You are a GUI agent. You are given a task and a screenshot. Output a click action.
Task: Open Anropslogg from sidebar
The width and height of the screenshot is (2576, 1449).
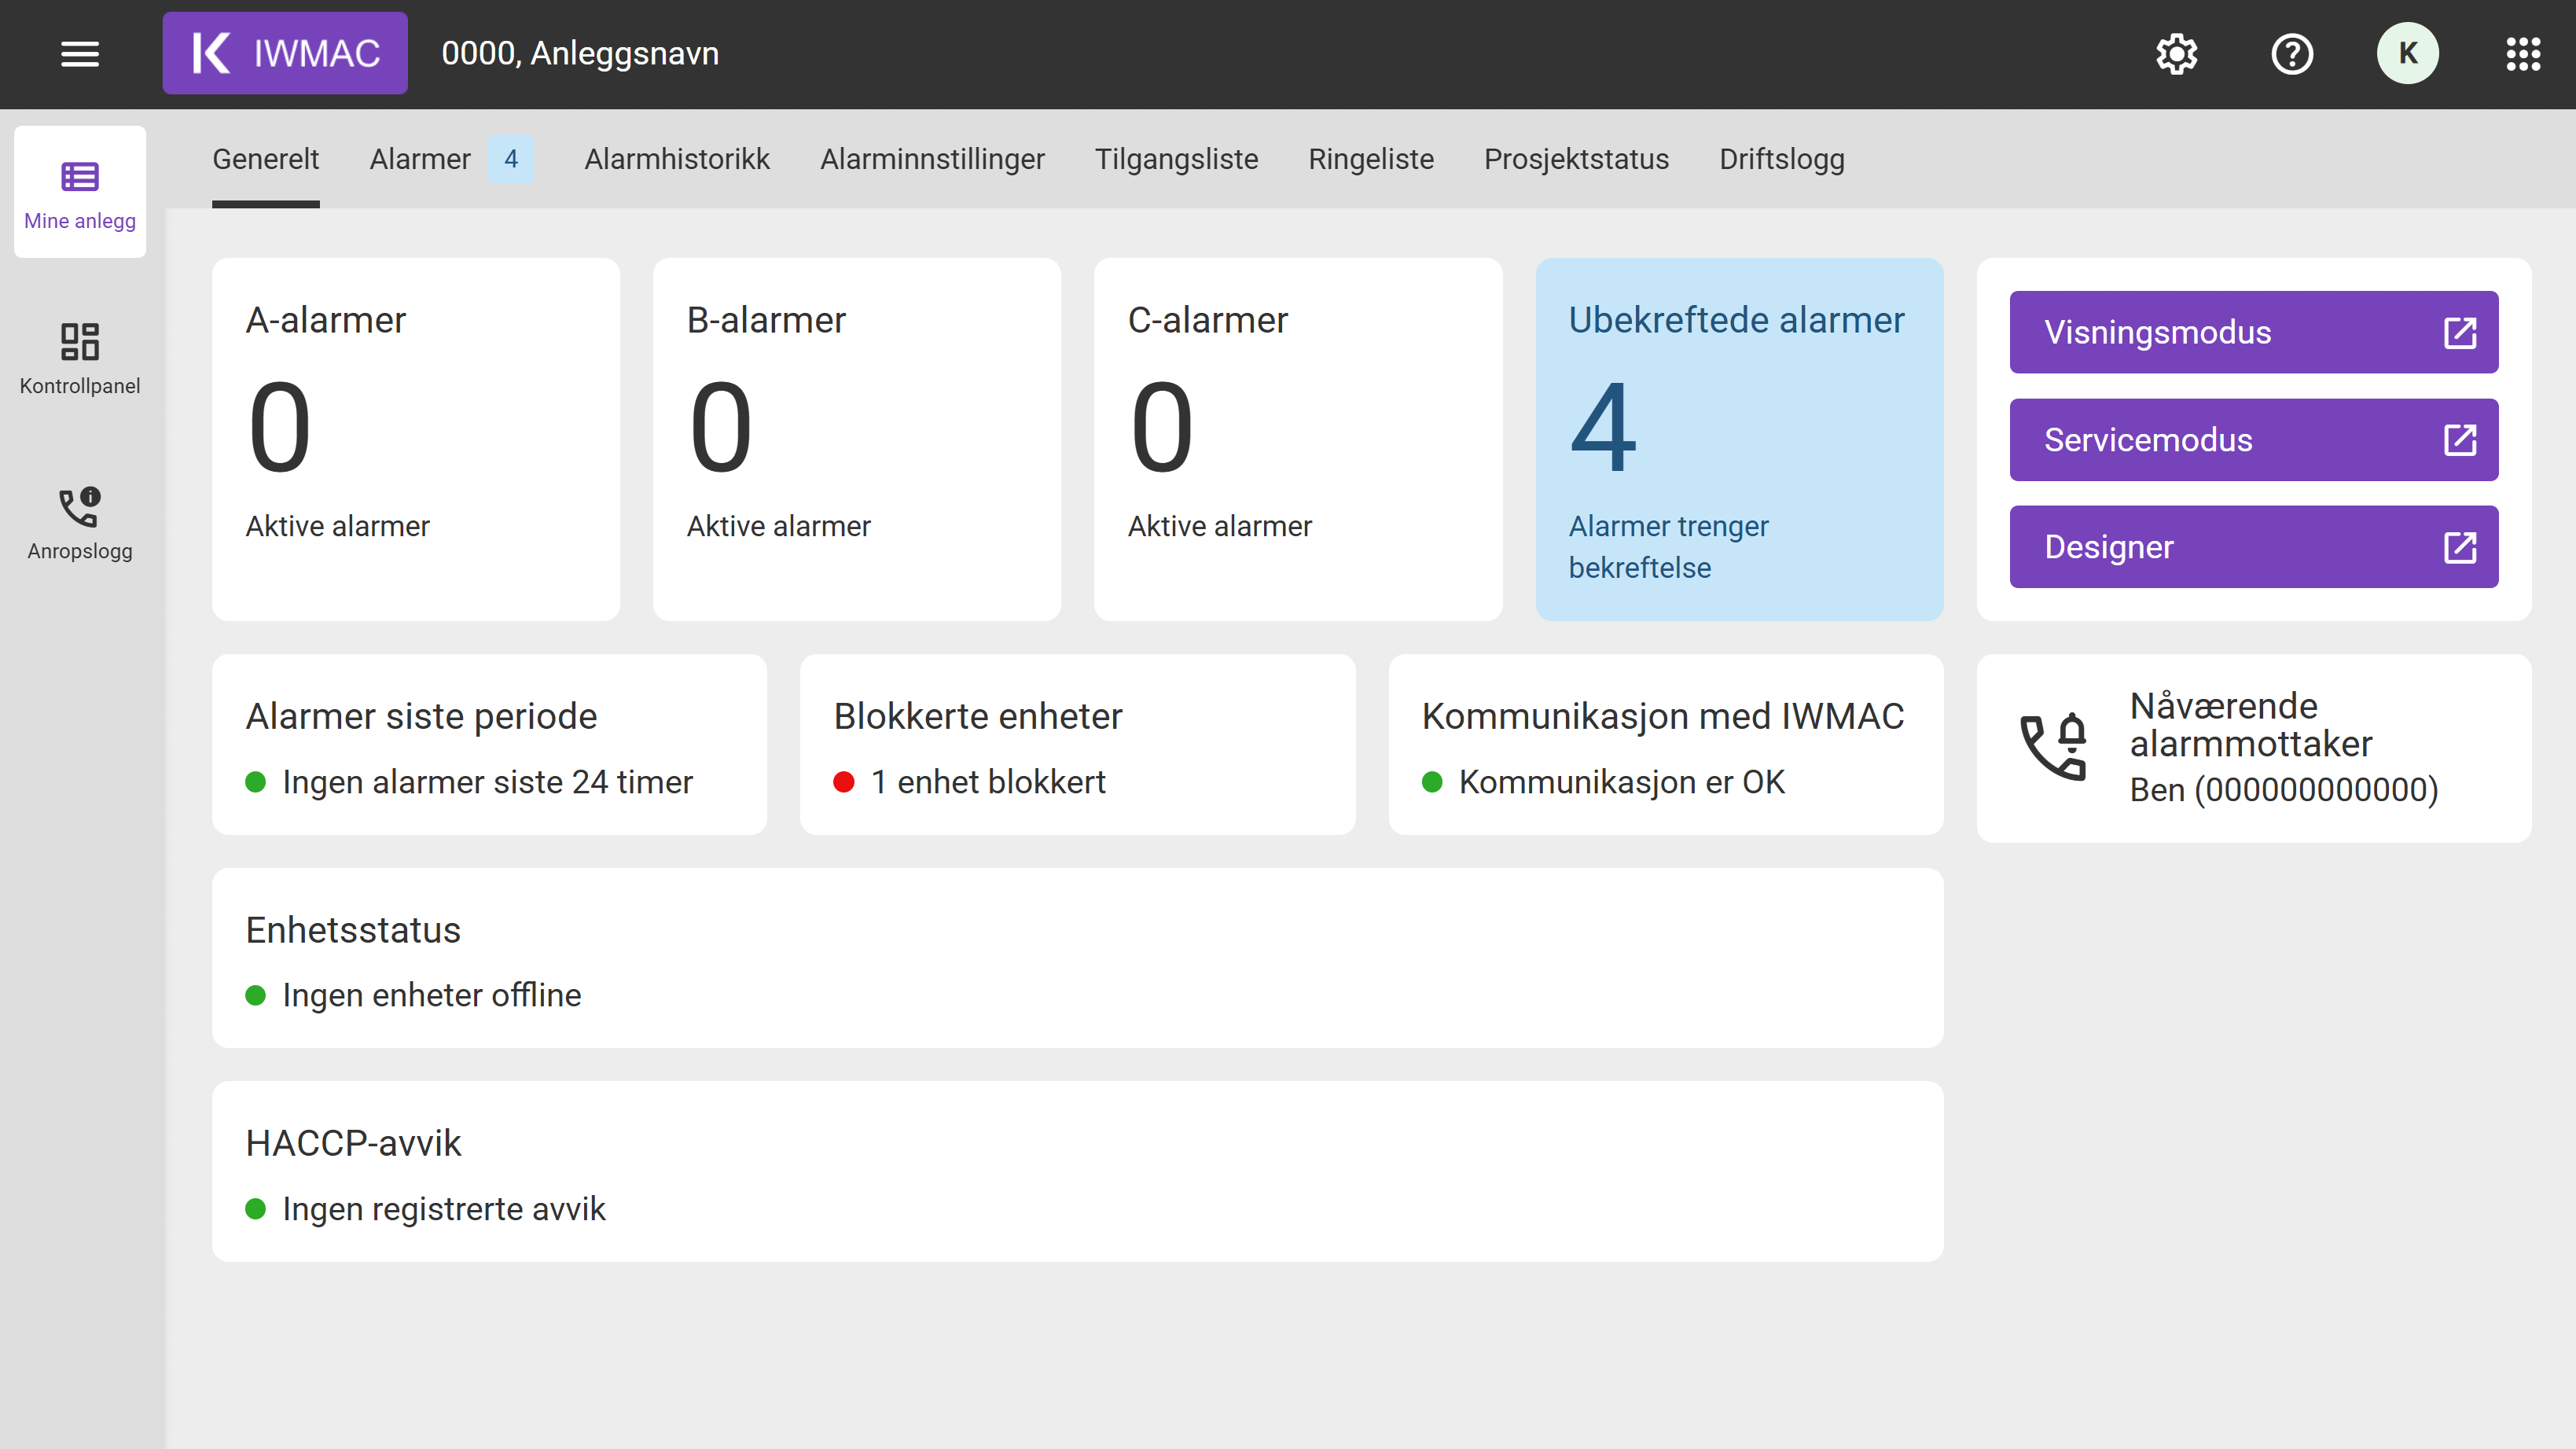(x=80, y=523)
